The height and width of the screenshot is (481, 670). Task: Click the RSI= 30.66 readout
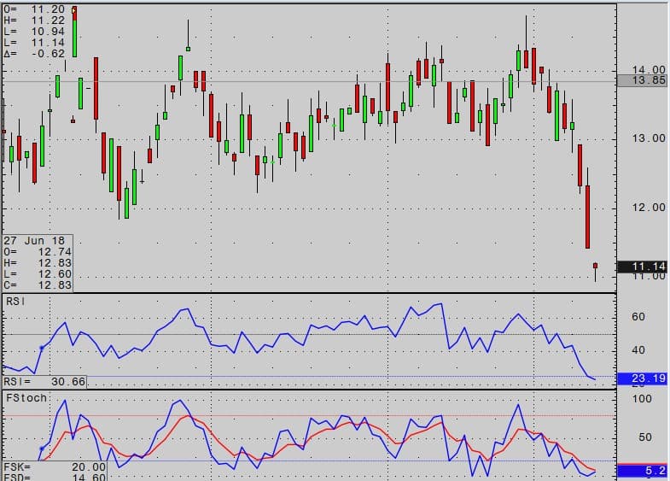44,381
